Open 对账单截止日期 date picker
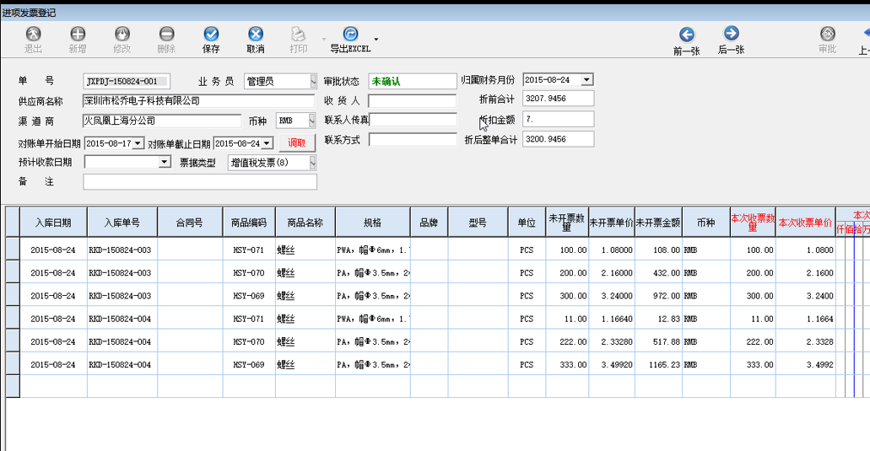Screen dimensions: 870x451 pos(267,143)
